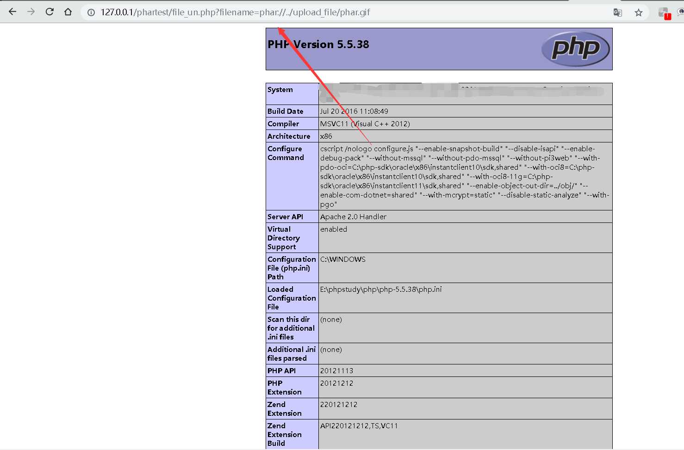The width and height of the screenshot is (684, 450).
Task: Reload the current page
Action: pyautogui.click(x=50, y=12)
